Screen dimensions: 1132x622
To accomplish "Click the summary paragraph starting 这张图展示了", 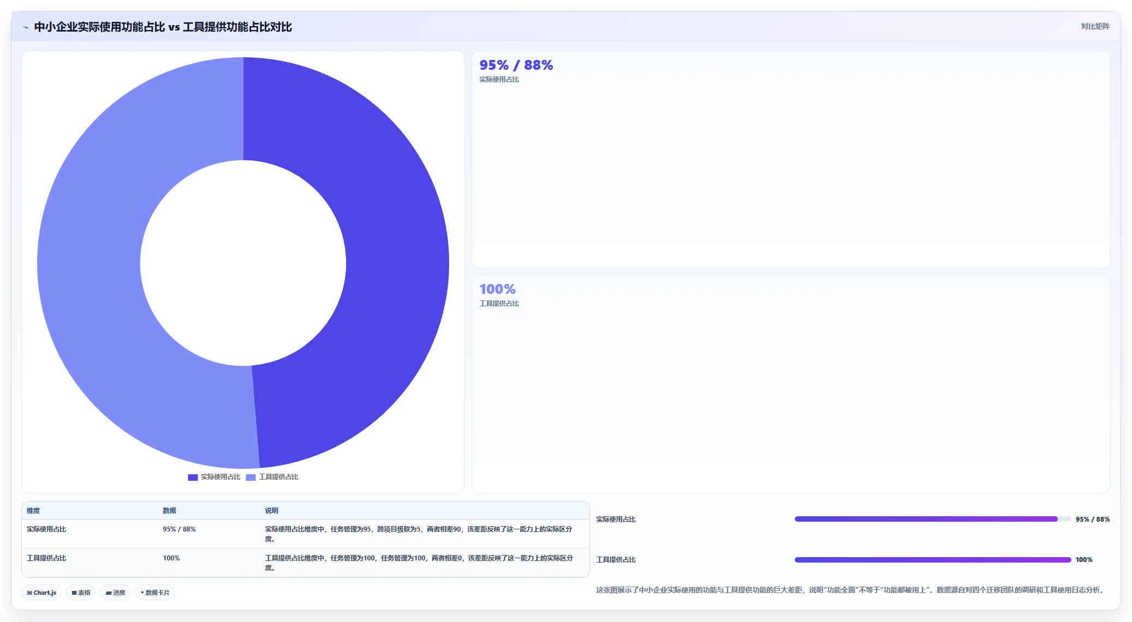I will (x=851, y=590).
